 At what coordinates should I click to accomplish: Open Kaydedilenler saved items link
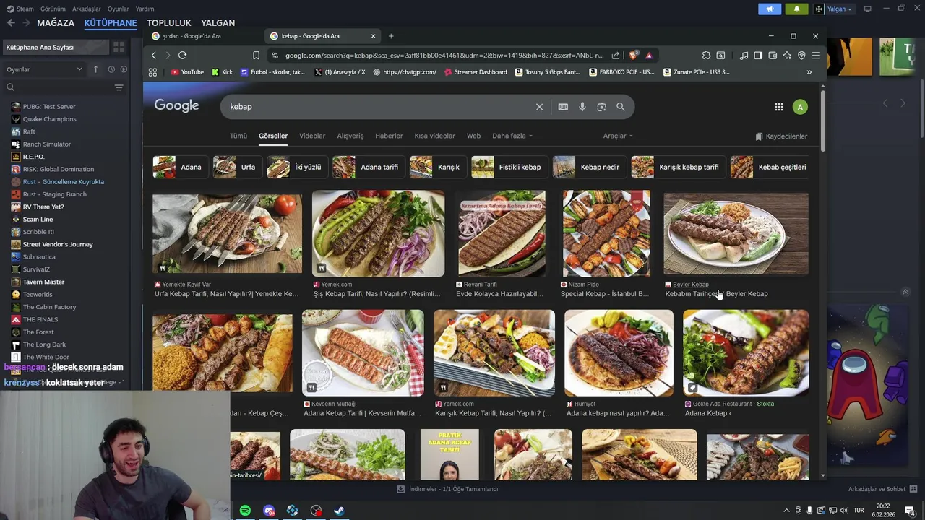(x=781, y=136)
